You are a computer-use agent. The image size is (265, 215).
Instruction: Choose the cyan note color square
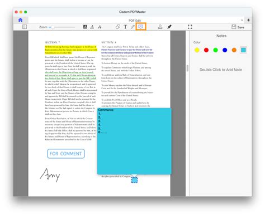243,50
